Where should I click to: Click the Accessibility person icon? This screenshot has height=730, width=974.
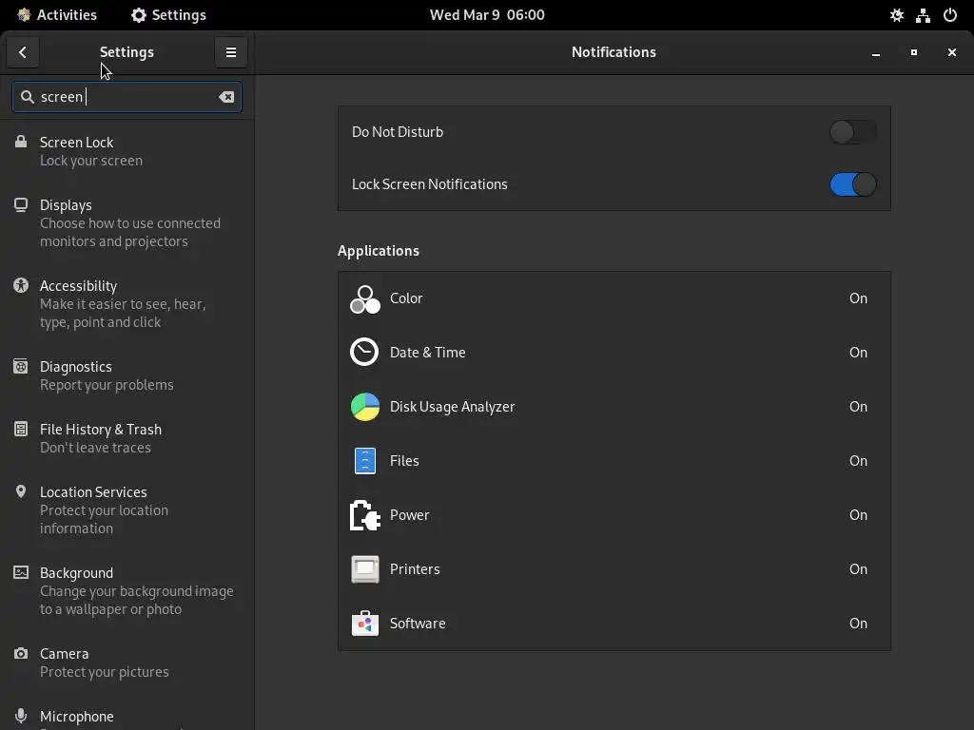21,285
